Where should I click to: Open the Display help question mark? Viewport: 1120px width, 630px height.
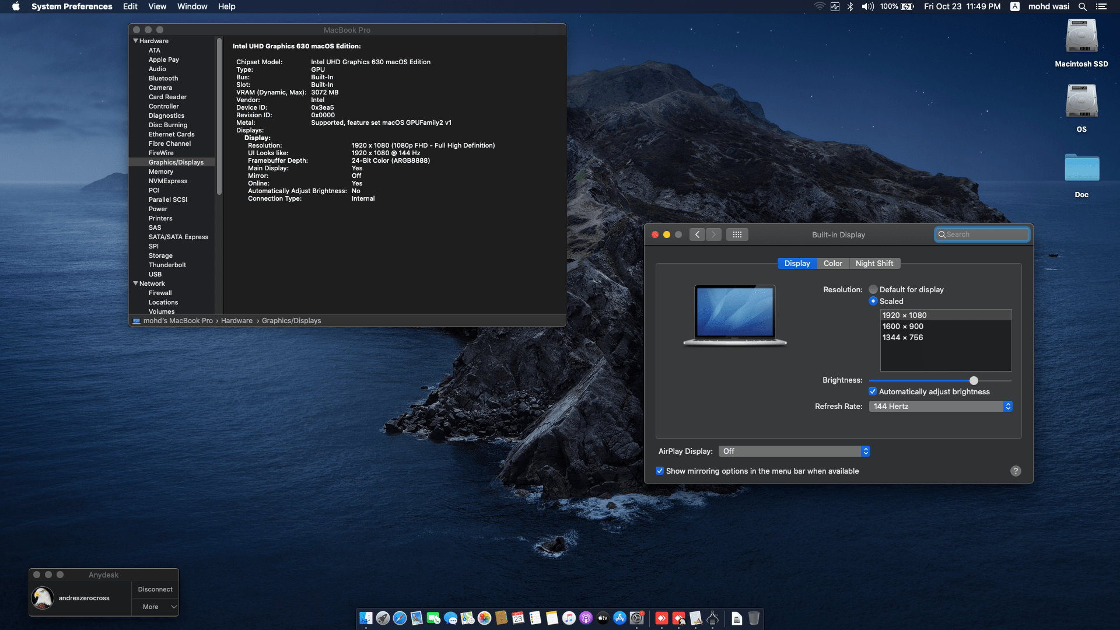coord(1016,471)
